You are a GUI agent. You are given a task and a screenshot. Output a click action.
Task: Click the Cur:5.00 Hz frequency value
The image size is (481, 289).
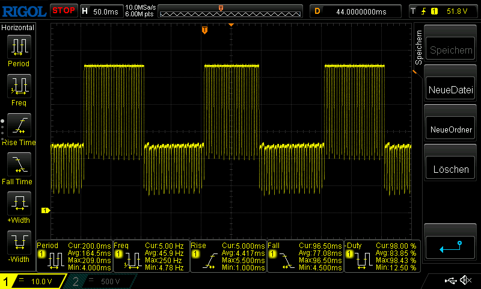[164, 246]
